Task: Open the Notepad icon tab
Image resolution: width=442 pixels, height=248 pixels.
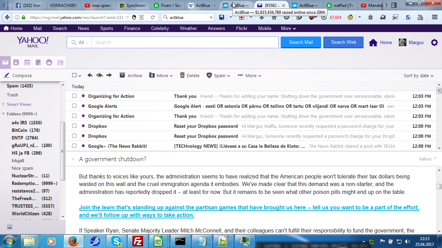Action: click(x=38, y=62)
